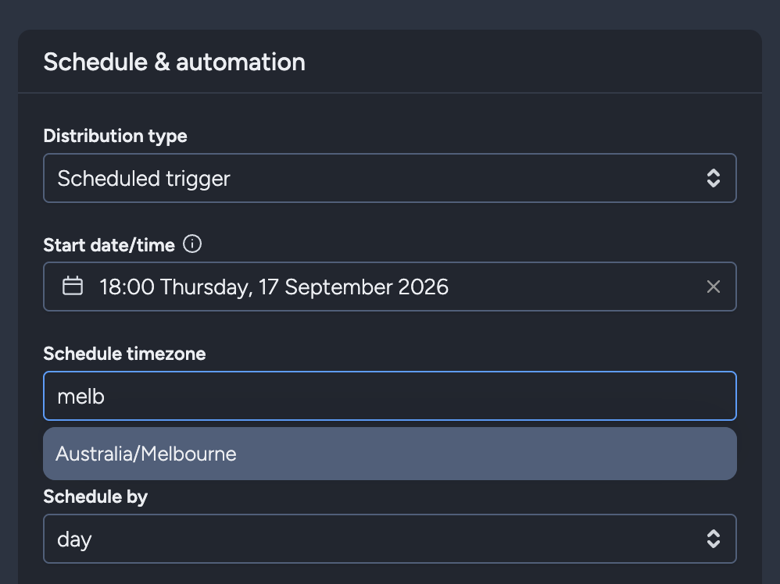Click the Start date/time label
This screenshot has width=780, height=584.
click(109, 245)
